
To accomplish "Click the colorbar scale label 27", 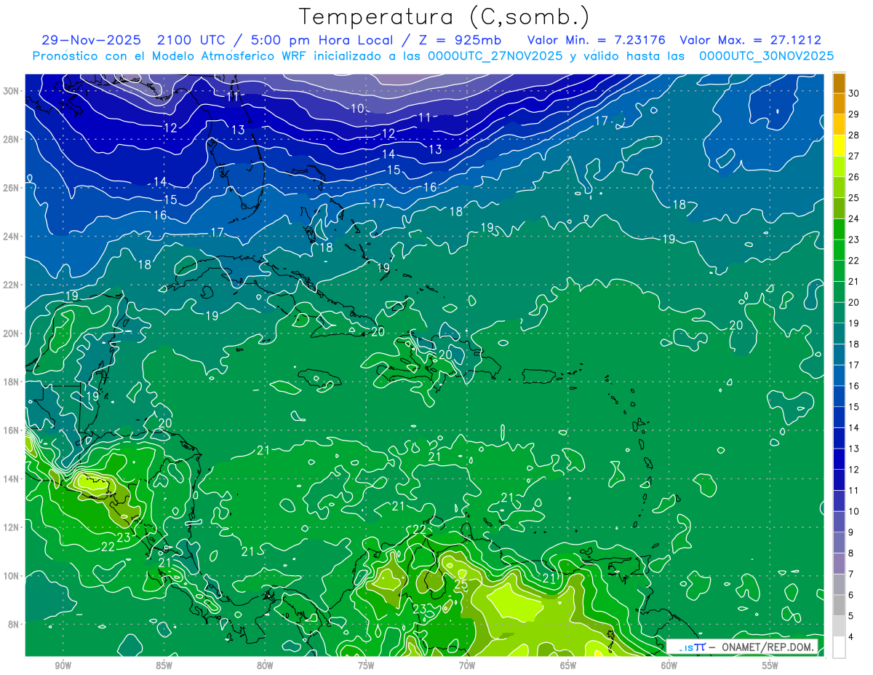I will coord(854,156).
